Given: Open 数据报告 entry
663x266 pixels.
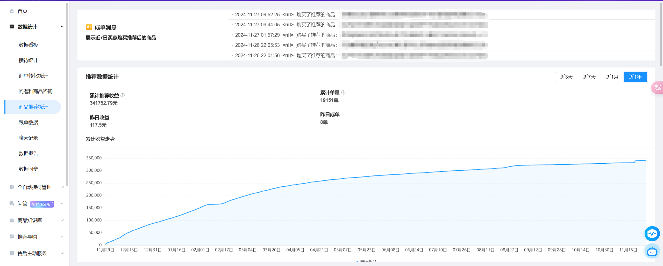Looking at the screenshot, I should 28,153.
